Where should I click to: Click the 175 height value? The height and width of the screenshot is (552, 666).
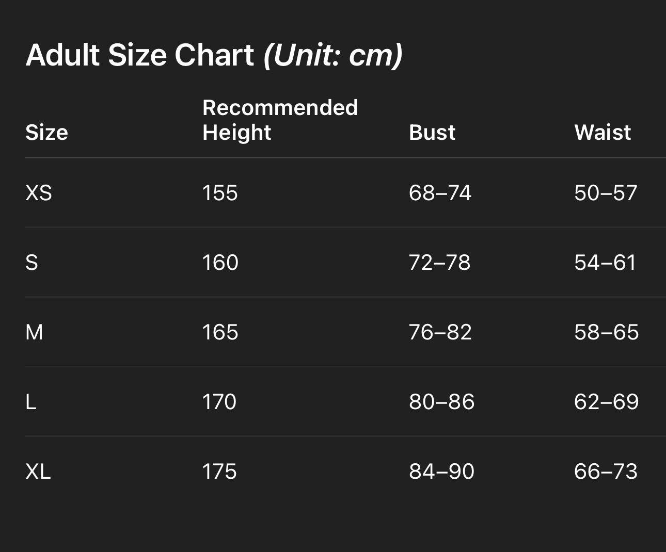tap(219, 472)
